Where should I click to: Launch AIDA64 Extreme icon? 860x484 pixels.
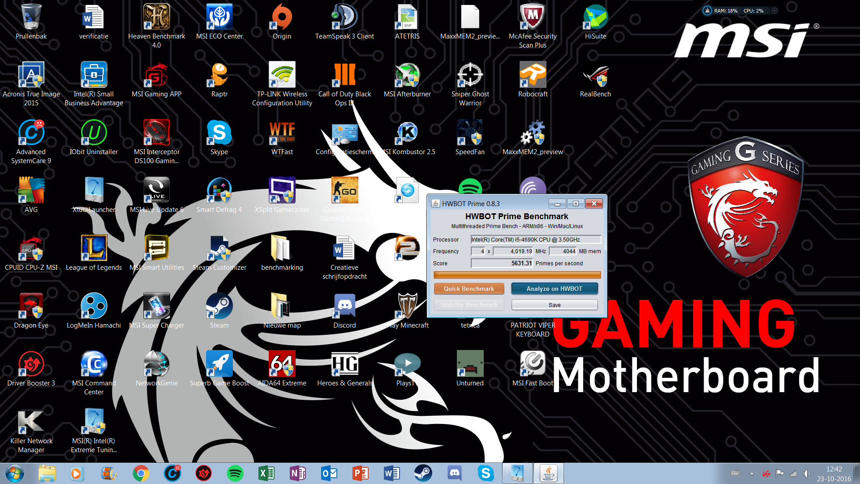point(282,368)
